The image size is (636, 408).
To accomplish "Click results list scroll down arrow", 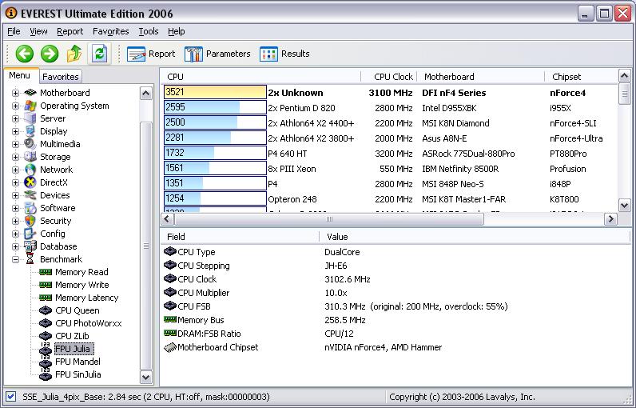I will click(x=624, y=205).
